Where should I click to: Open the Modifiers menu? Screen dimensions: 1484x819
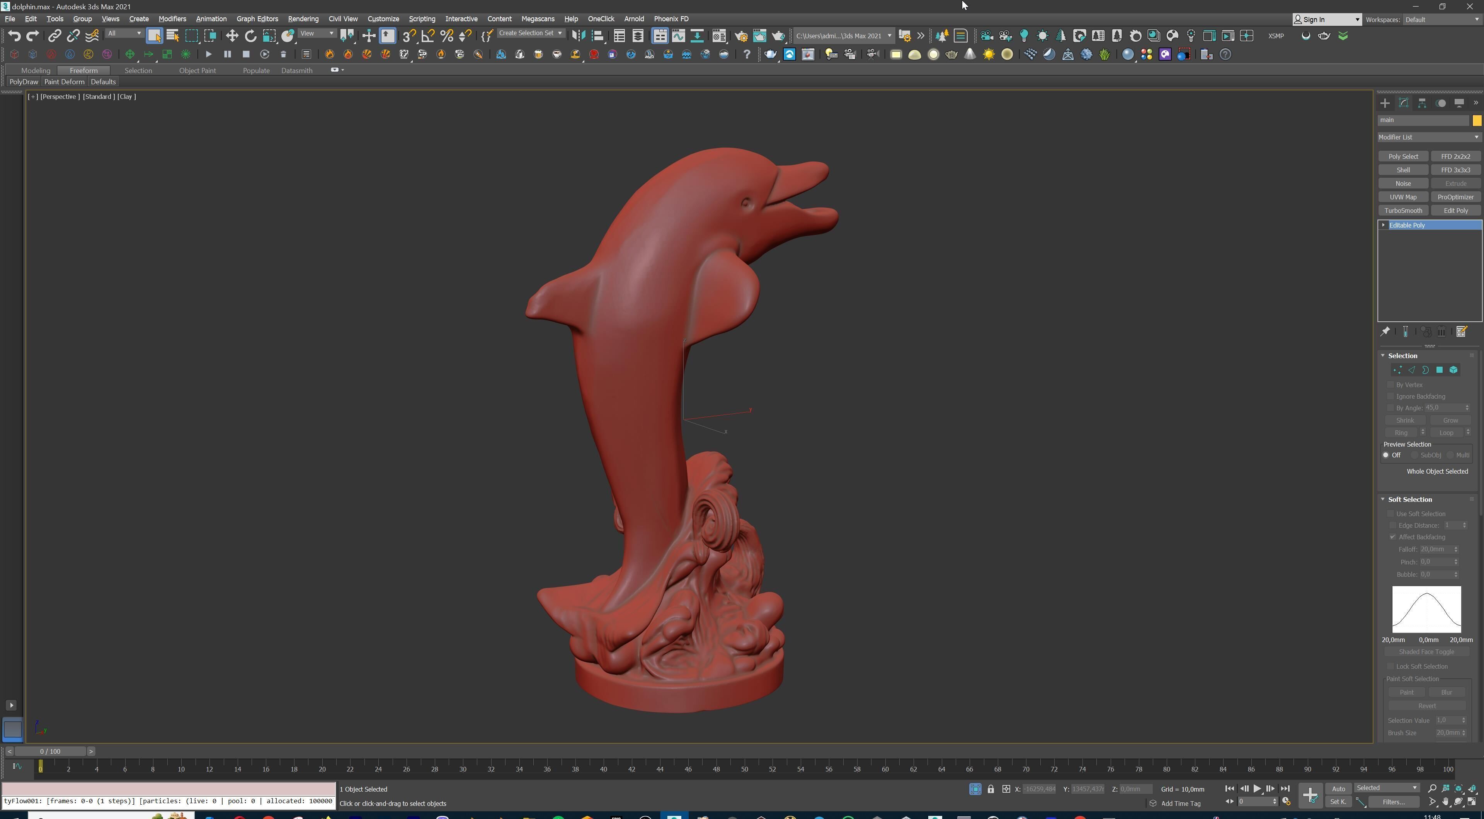click(x=172, y=19)
